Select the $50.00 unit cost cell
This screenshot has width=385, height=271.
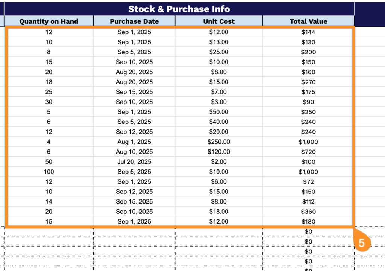(x=219, y=112)
